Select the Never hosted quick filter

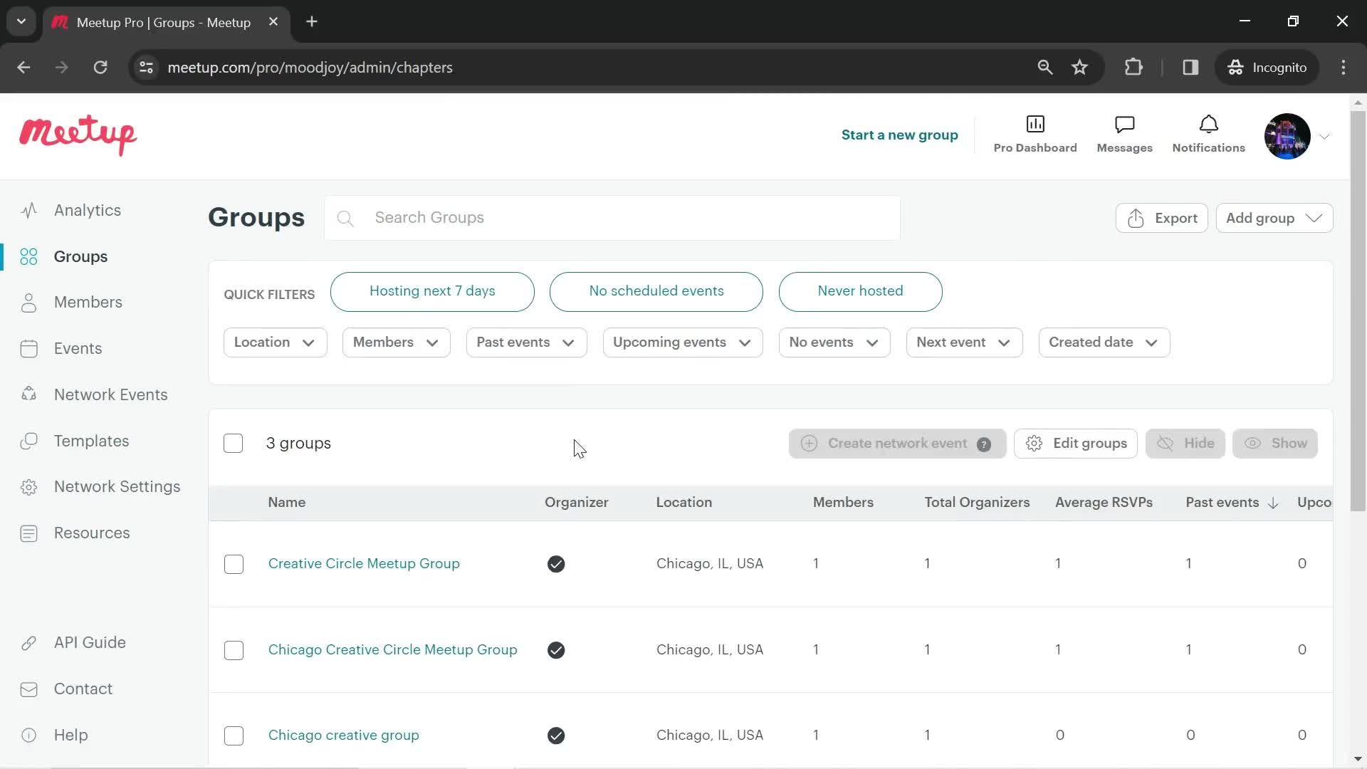tap(860, 290)
